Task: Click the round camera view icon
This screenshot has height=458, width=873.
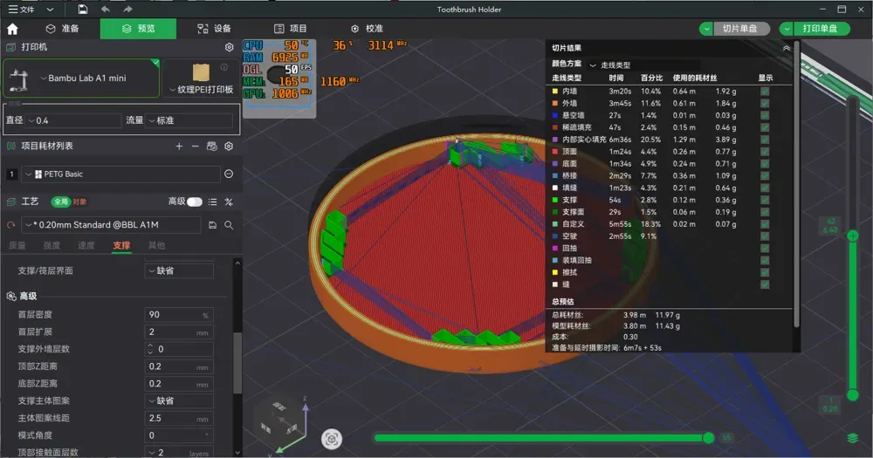Action: click(x=332, y=439)
